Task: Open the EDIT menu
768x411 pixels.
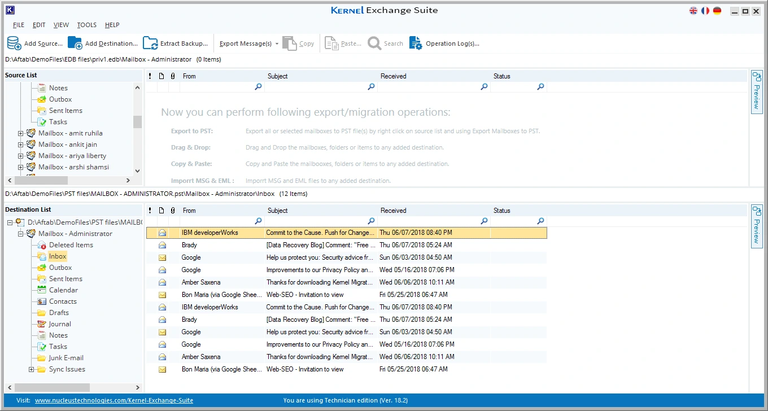Action: pos(39,25)
